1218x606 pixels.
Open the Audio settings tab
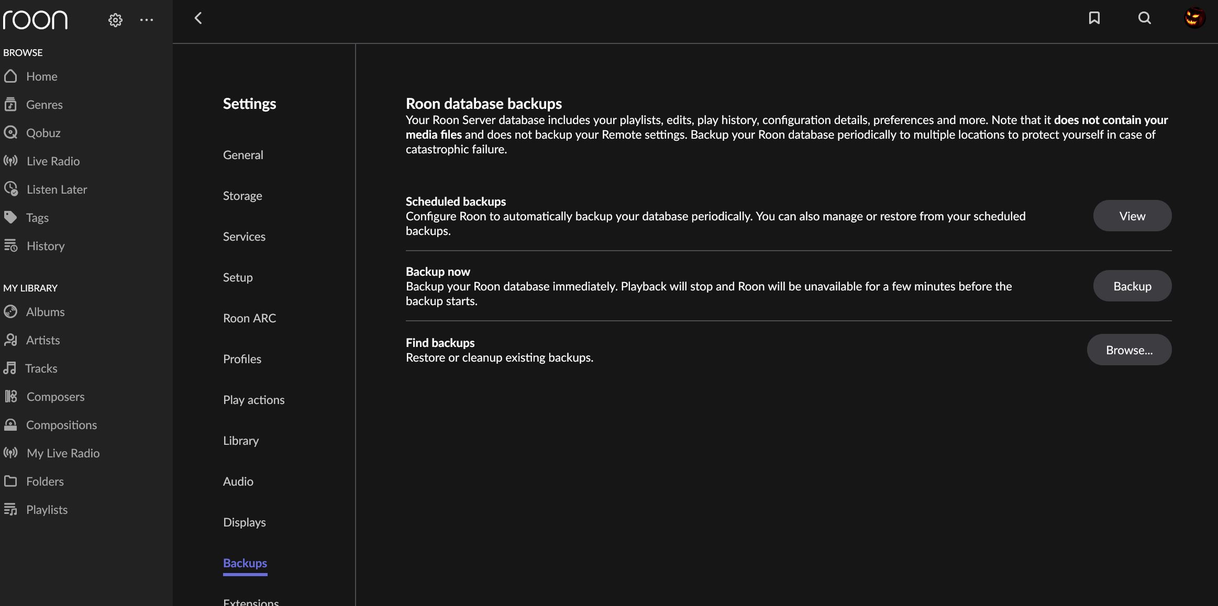(x=238, y=481)
